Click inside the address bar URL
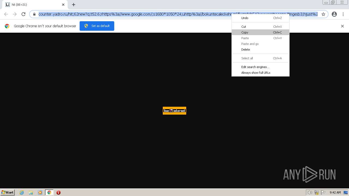This screenshot has height=196, width=349. click(x=178, y=14)
